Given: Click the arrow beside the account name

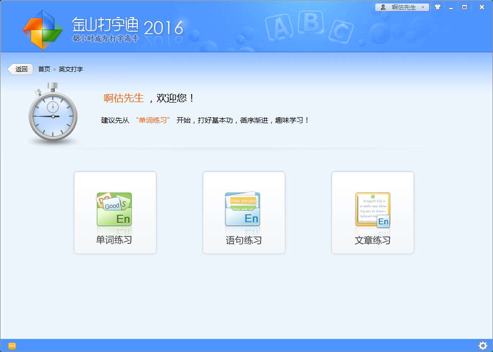Looking at the screenshot, I should 423,7.
